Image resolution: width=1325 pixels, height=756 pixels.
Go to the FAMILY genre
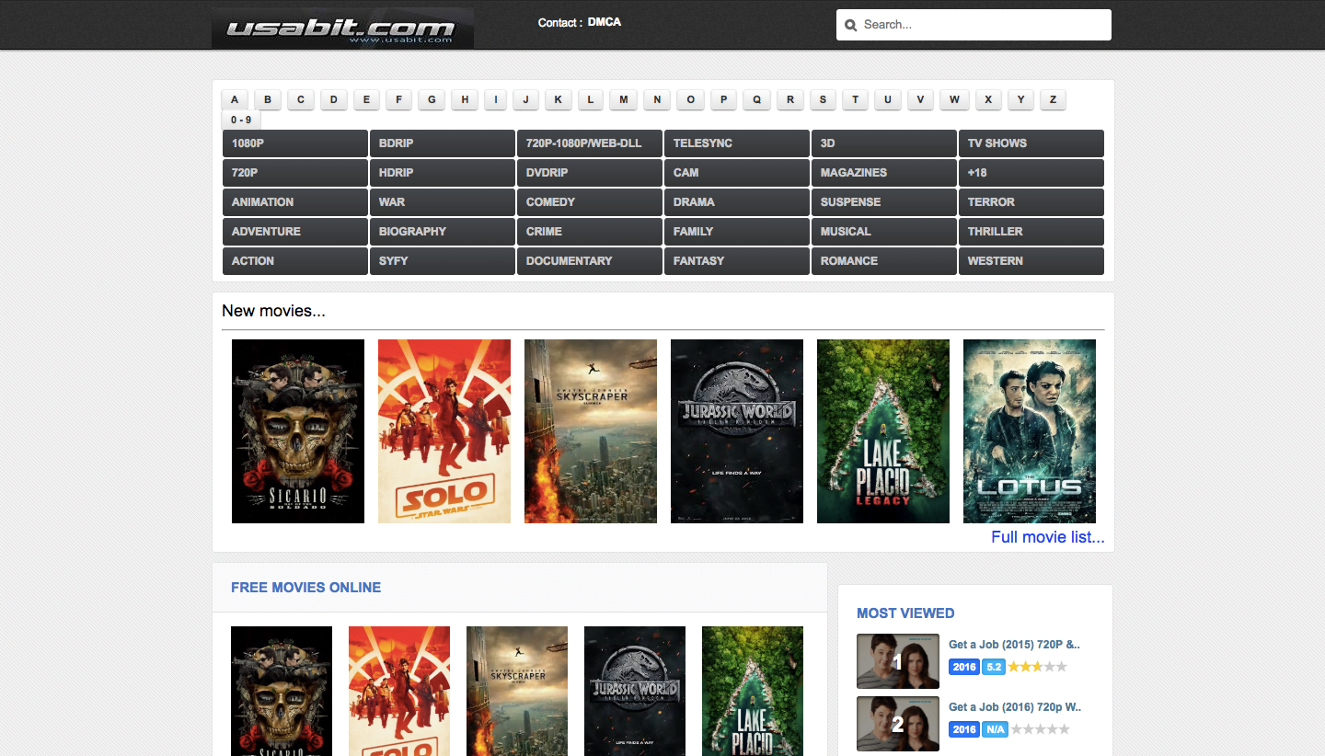pos(737,232)
